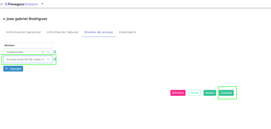The image size is (271, 129).
Task: Clear the Acceso al portal de casos value
Action: coord(43,59)
